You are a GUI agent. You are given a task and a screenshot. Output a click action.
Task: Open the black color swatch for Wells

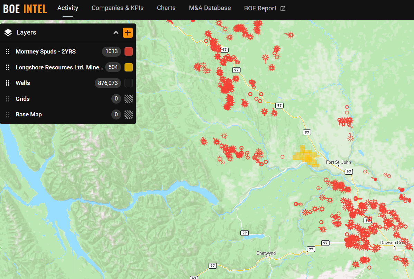coord(129,83)
